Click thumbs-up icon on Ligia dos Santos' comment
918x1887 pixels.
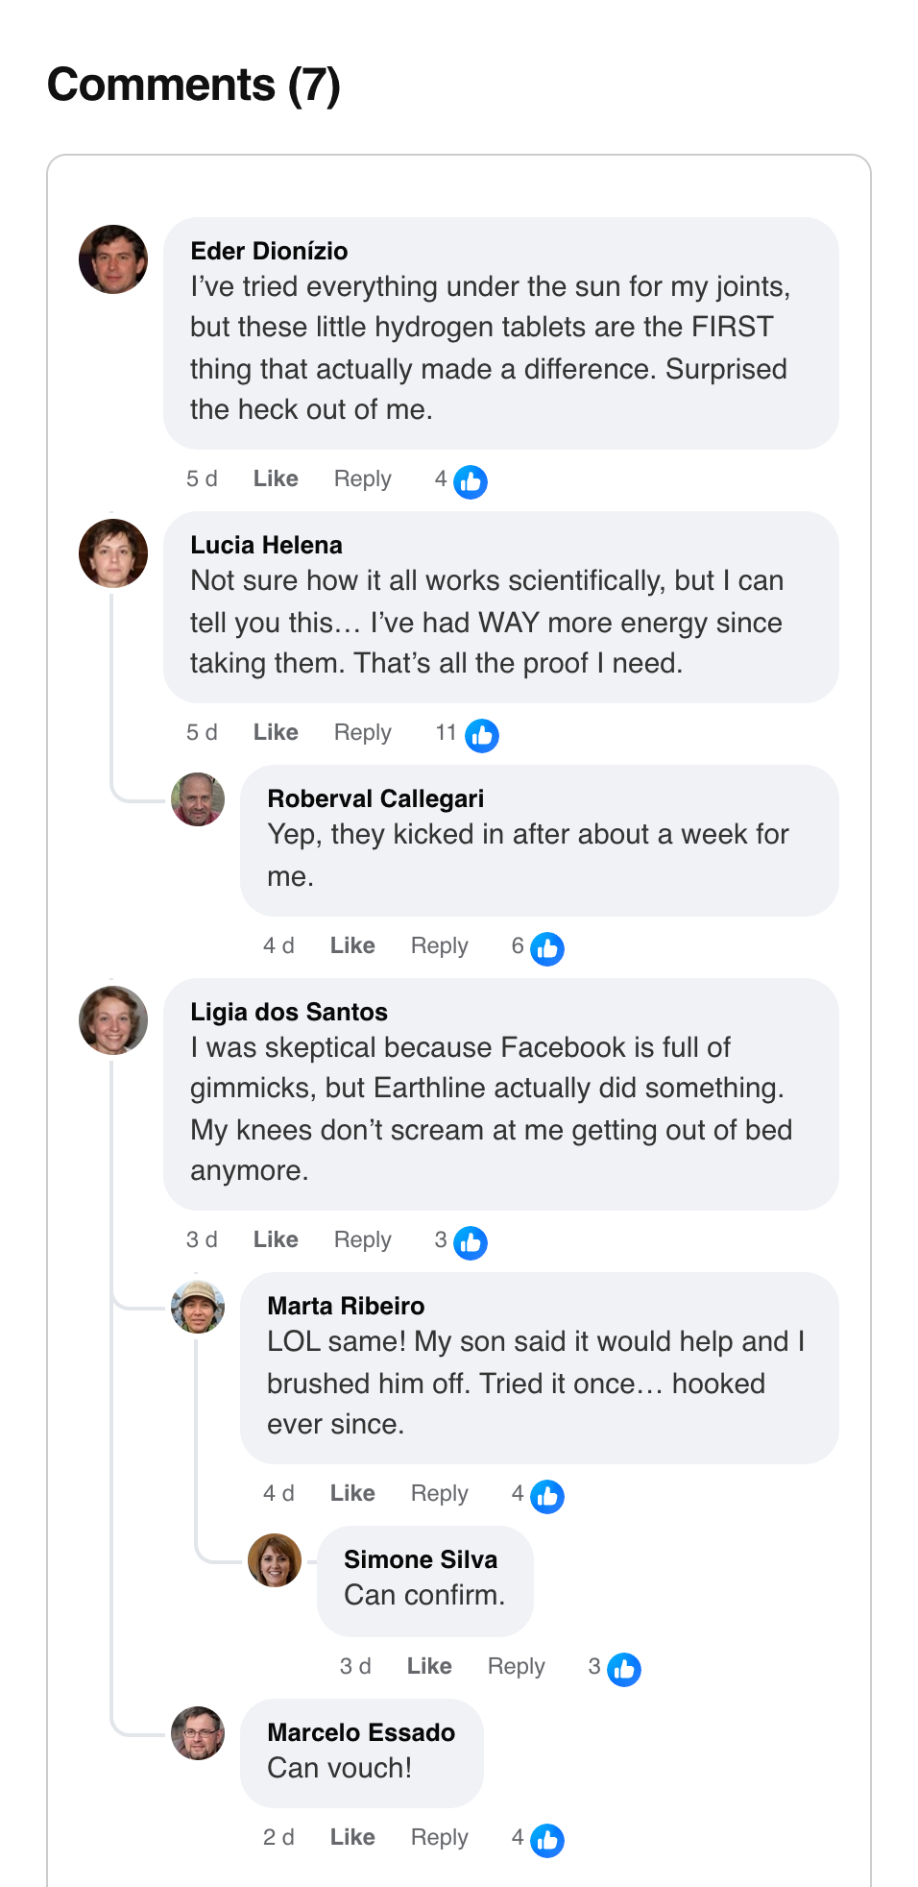(x=471, y=1242)
